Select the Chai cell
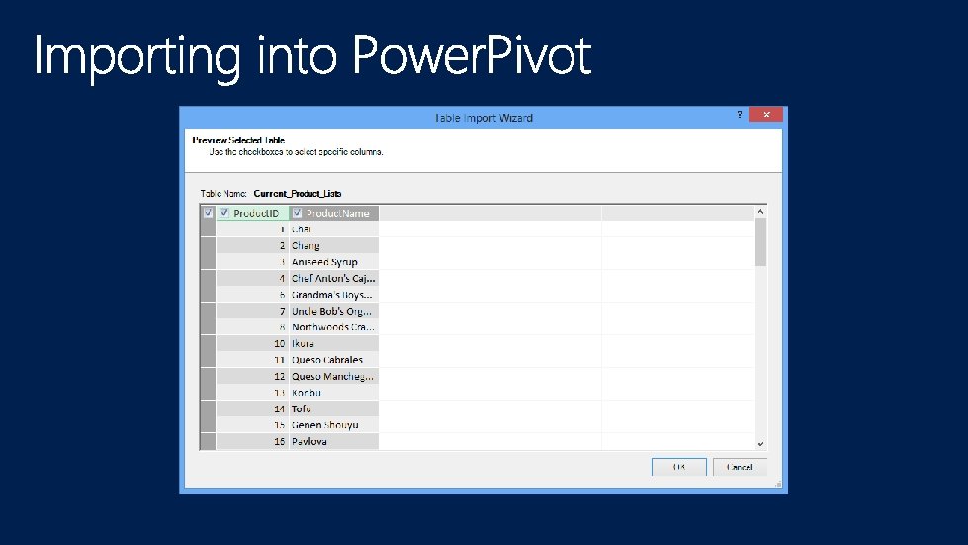The width and height of the screenshot is (968, 545). pos(334,229)
